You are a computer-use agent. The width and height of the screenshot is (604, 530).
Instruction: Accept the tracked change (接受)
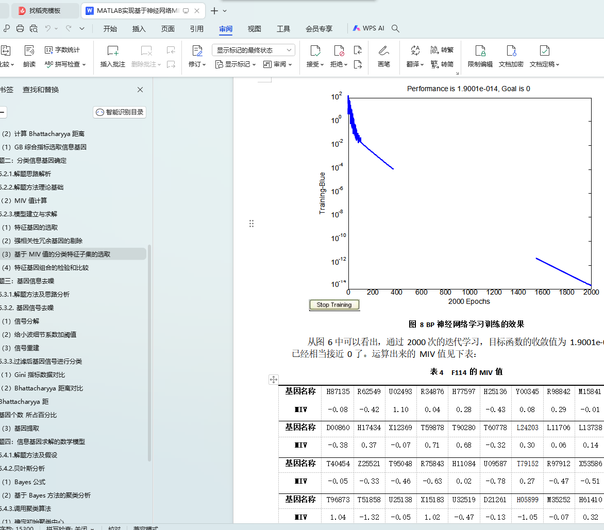pyautogui.click(x=315, y=56)
